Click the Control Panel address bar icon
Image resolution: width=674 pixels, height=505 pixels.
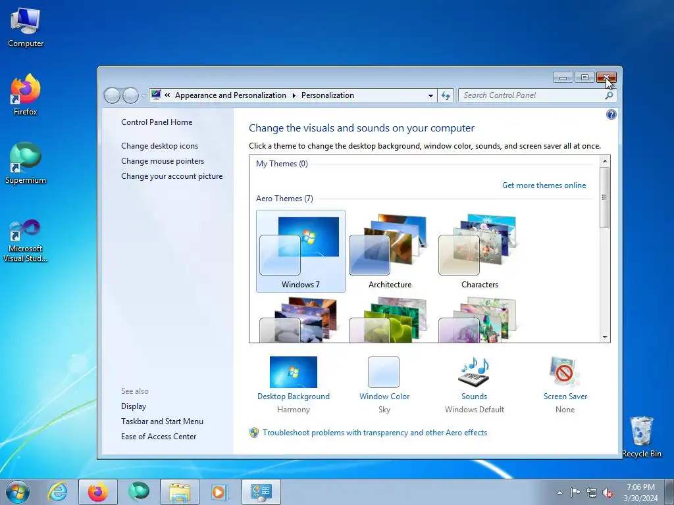coord(156,95)
